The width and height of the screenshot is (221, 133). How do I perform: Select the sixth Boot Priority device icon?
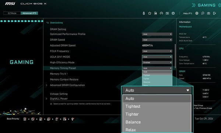[65, 119]
